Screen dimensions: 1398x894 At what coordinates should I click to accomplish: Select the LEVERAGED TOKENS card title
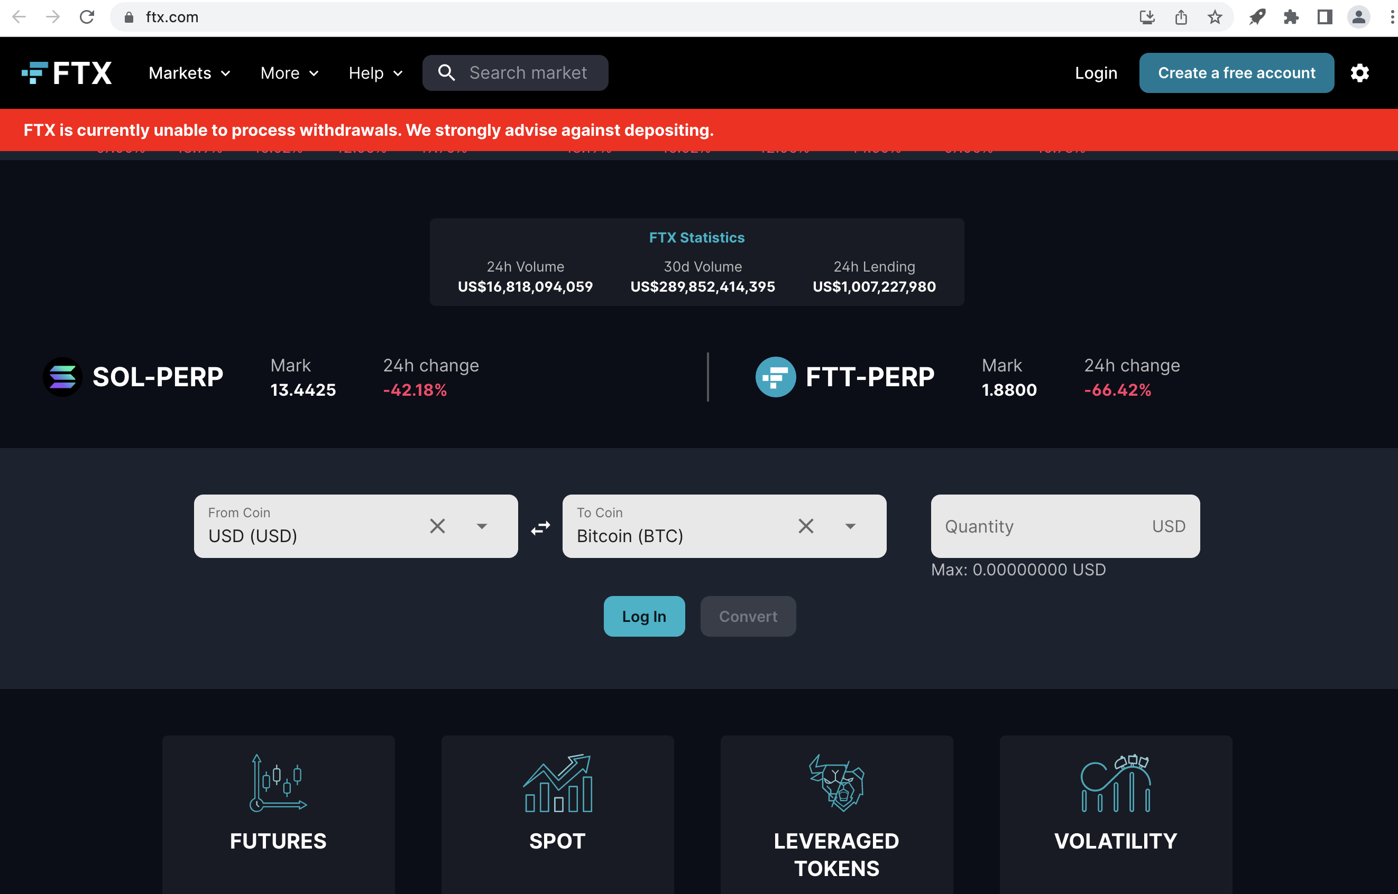pyautogui.click(x=836, y=854)
